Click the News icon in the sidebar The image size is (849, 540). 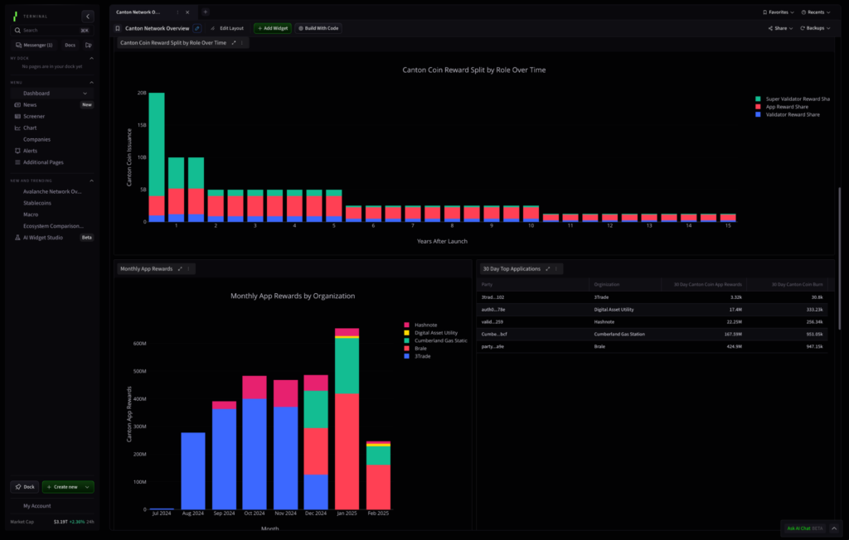pos(17,105)
